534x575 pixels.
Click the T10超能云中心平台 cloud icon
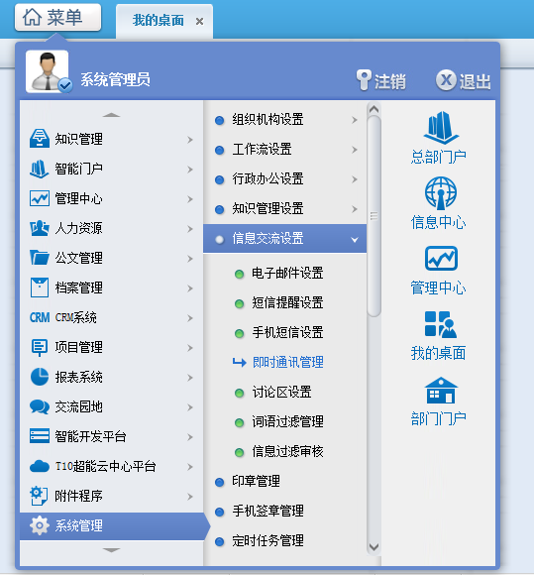(x=40, y=466)
